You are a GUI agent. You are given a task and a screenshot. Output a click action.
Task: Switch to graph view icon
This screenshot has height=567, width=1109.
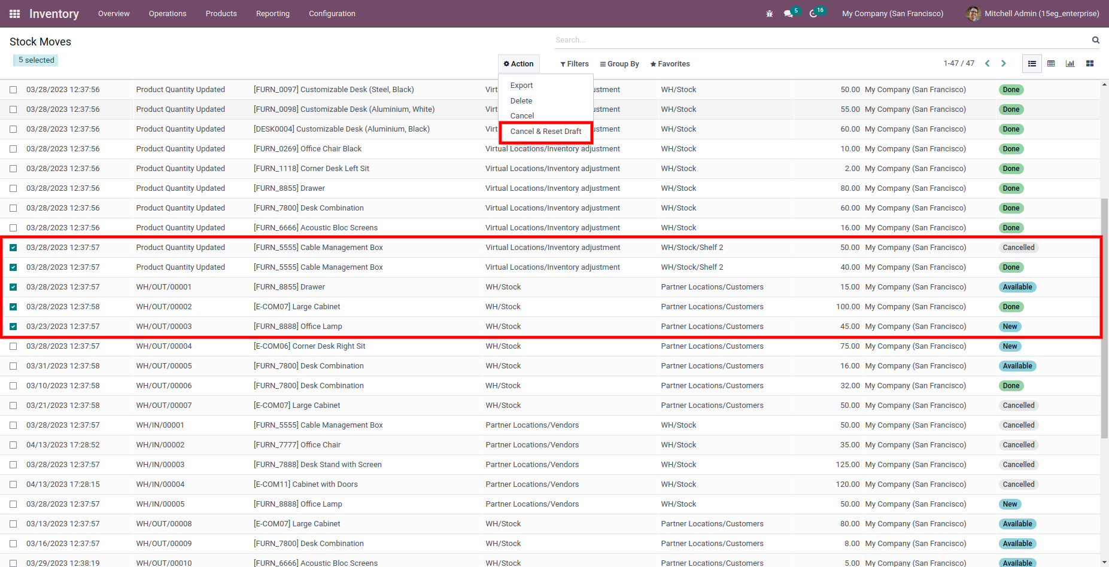1070,63
